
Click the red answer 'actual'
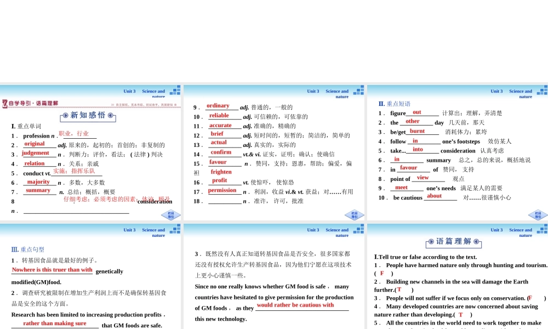click(x=219, y=143)
